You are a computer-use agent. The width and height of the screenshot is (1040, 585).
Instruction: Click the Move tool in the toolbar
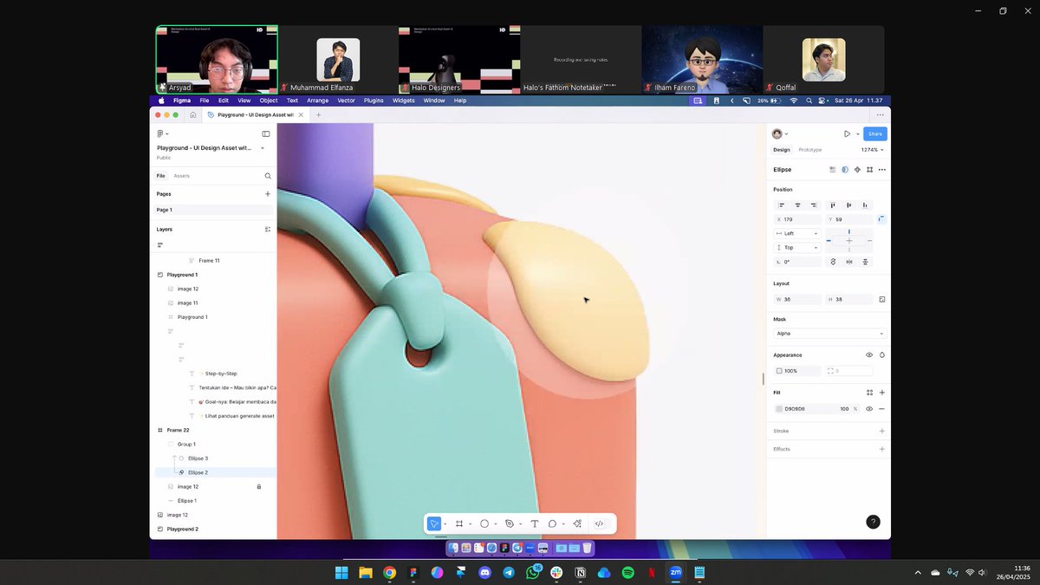point(433,523)
